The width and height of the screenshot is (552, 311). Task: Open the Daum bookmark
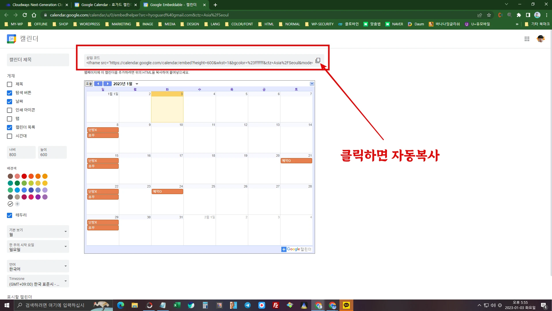[x=416, y=24]
